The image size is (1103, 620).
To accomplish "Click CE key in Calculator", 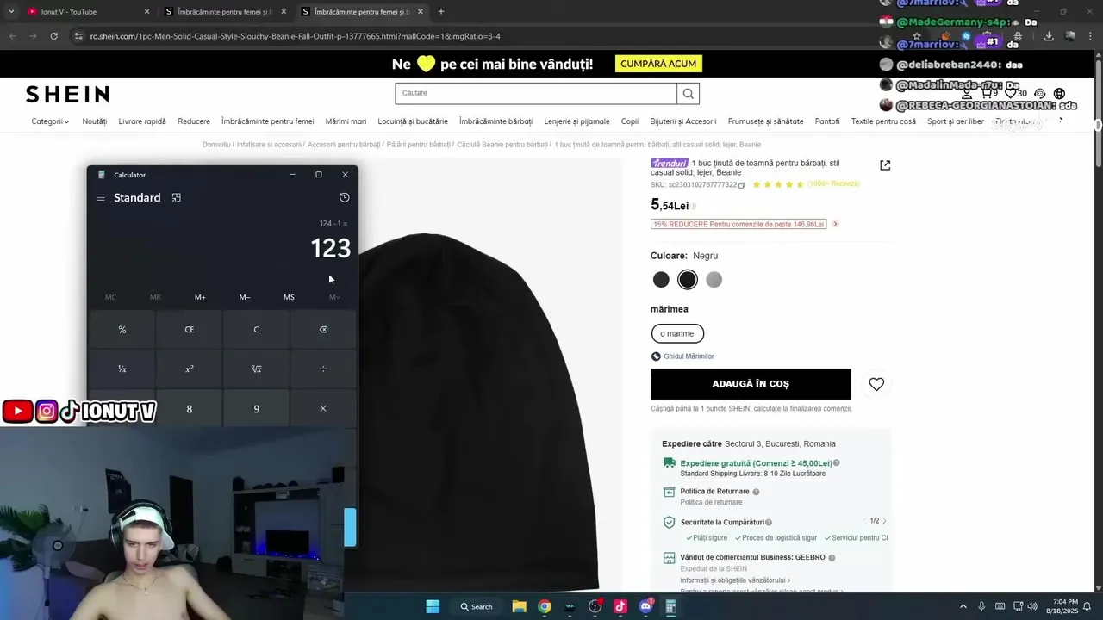I will tap(190, 330).
